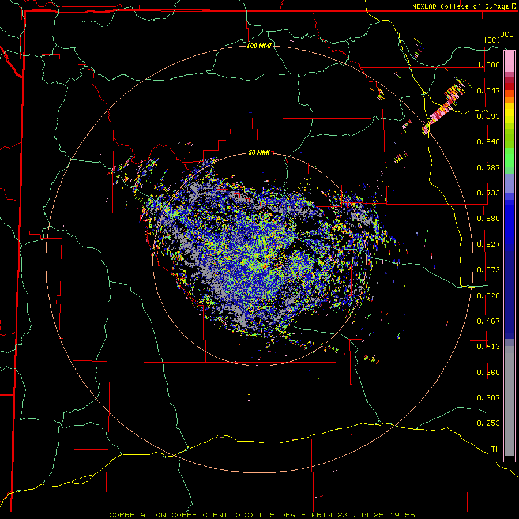519x519 pixels.
Task: Click the 0.307 colorbar value
Action: coord(488,398)
